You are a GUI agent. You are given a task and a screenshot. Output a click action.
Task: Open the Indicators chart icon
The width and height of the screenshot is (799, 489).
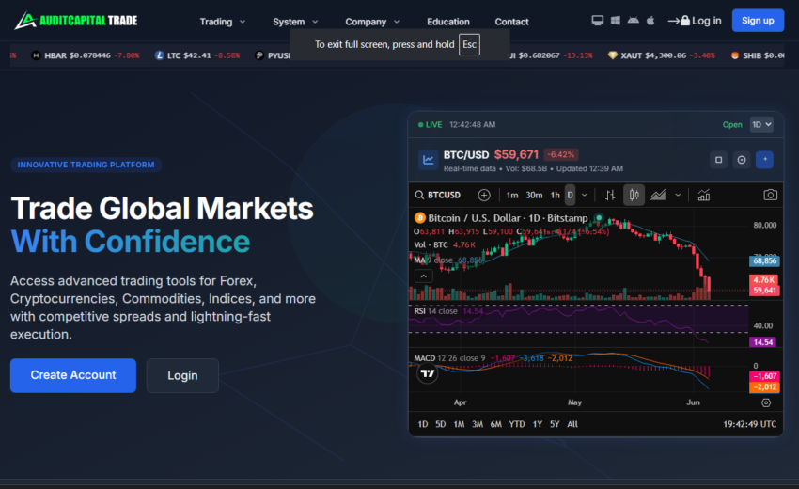pyautogui.click(x=704, y=195)
